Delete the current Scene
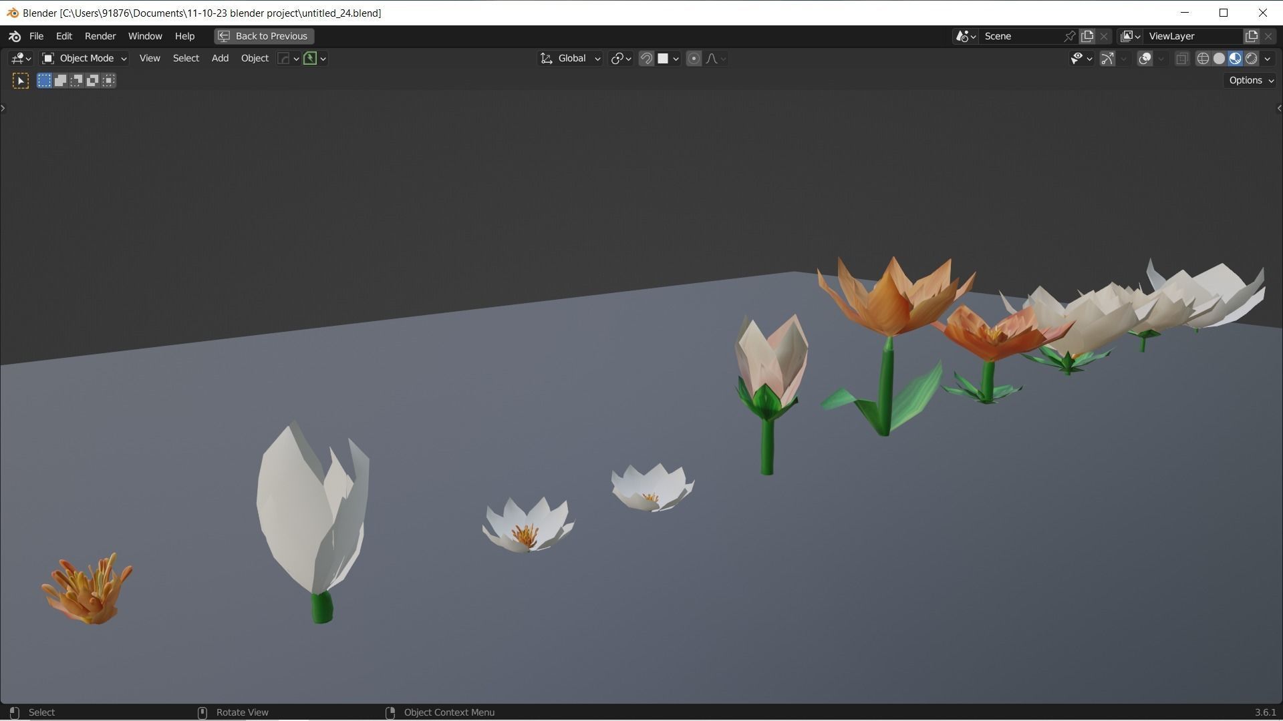Screen dimensions: 1283x721 coord(1104,36)
